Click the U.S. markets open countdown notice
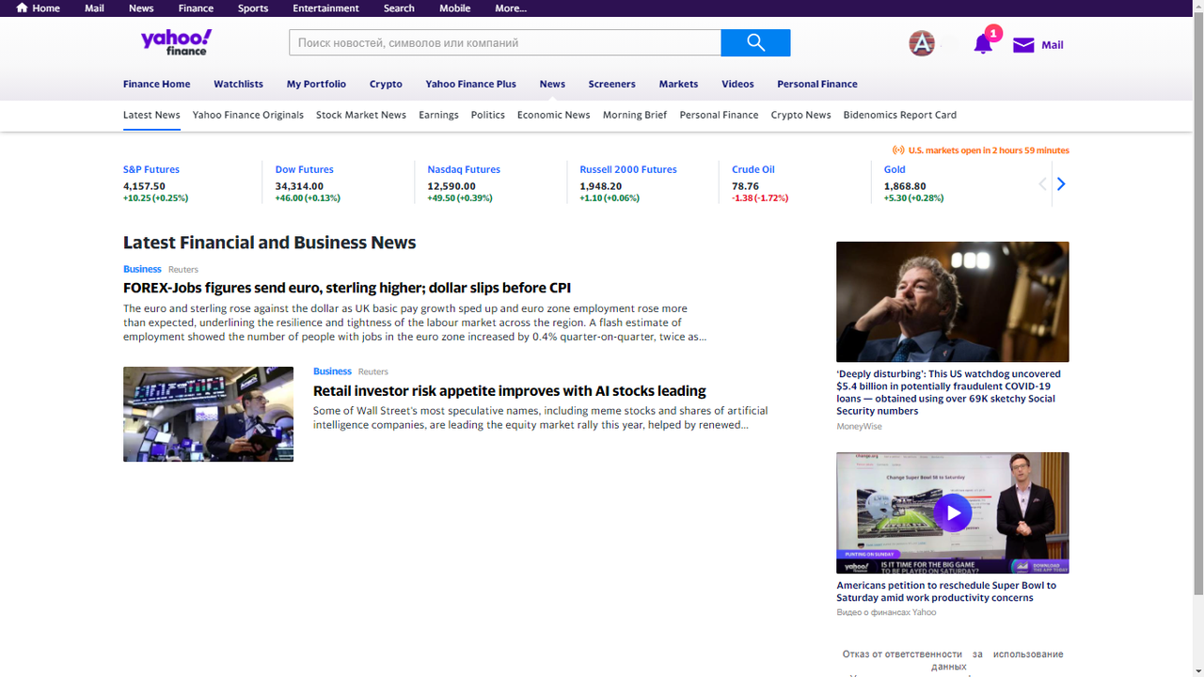The height and width of the screenshot is (677, 1204). pos(981,150)
